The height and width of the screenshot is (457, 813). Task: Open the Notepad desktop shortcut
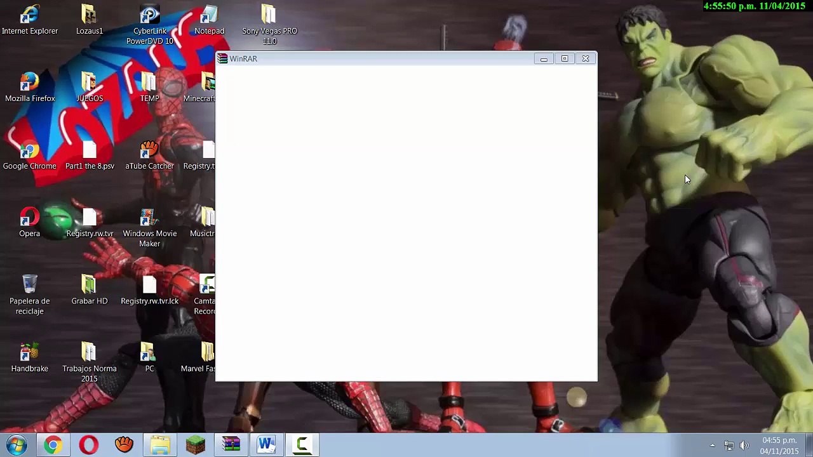coord(209,19)
